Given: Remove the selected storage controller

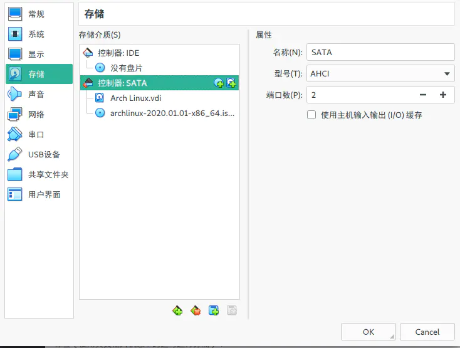Looking at the screenshot, I should 196,310.
